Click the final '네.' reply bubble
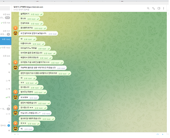Viewport: 170px width, 138px height. [x=26, y=129]
